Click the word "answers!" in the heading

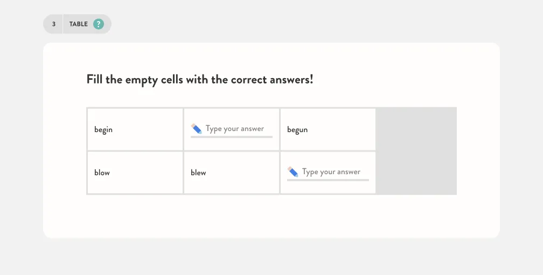coord(291,79)
